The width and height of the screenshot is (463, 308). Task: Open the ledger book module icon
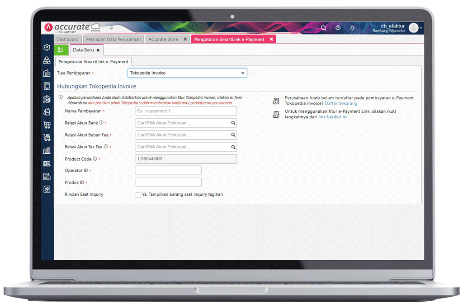click(x=47, y=86)
